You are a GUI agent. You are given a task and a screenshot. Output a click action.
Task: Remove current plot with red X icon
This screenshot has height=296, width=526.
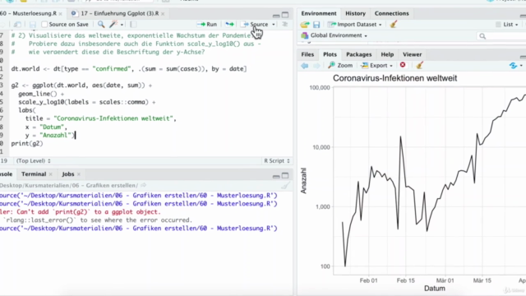point(403,65)
